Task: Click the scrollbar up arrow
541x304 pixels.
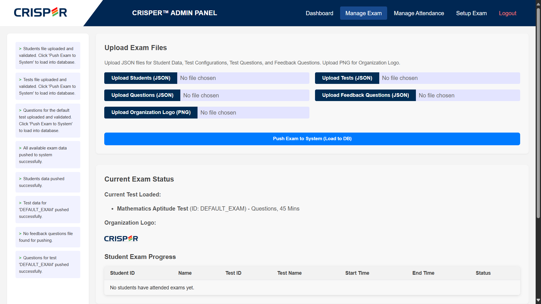Action: pos(538,4)
